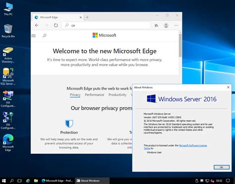Screen dimensions: 235x184
Task: Open Edge Settings and more menu
Action: pos(176,25)
